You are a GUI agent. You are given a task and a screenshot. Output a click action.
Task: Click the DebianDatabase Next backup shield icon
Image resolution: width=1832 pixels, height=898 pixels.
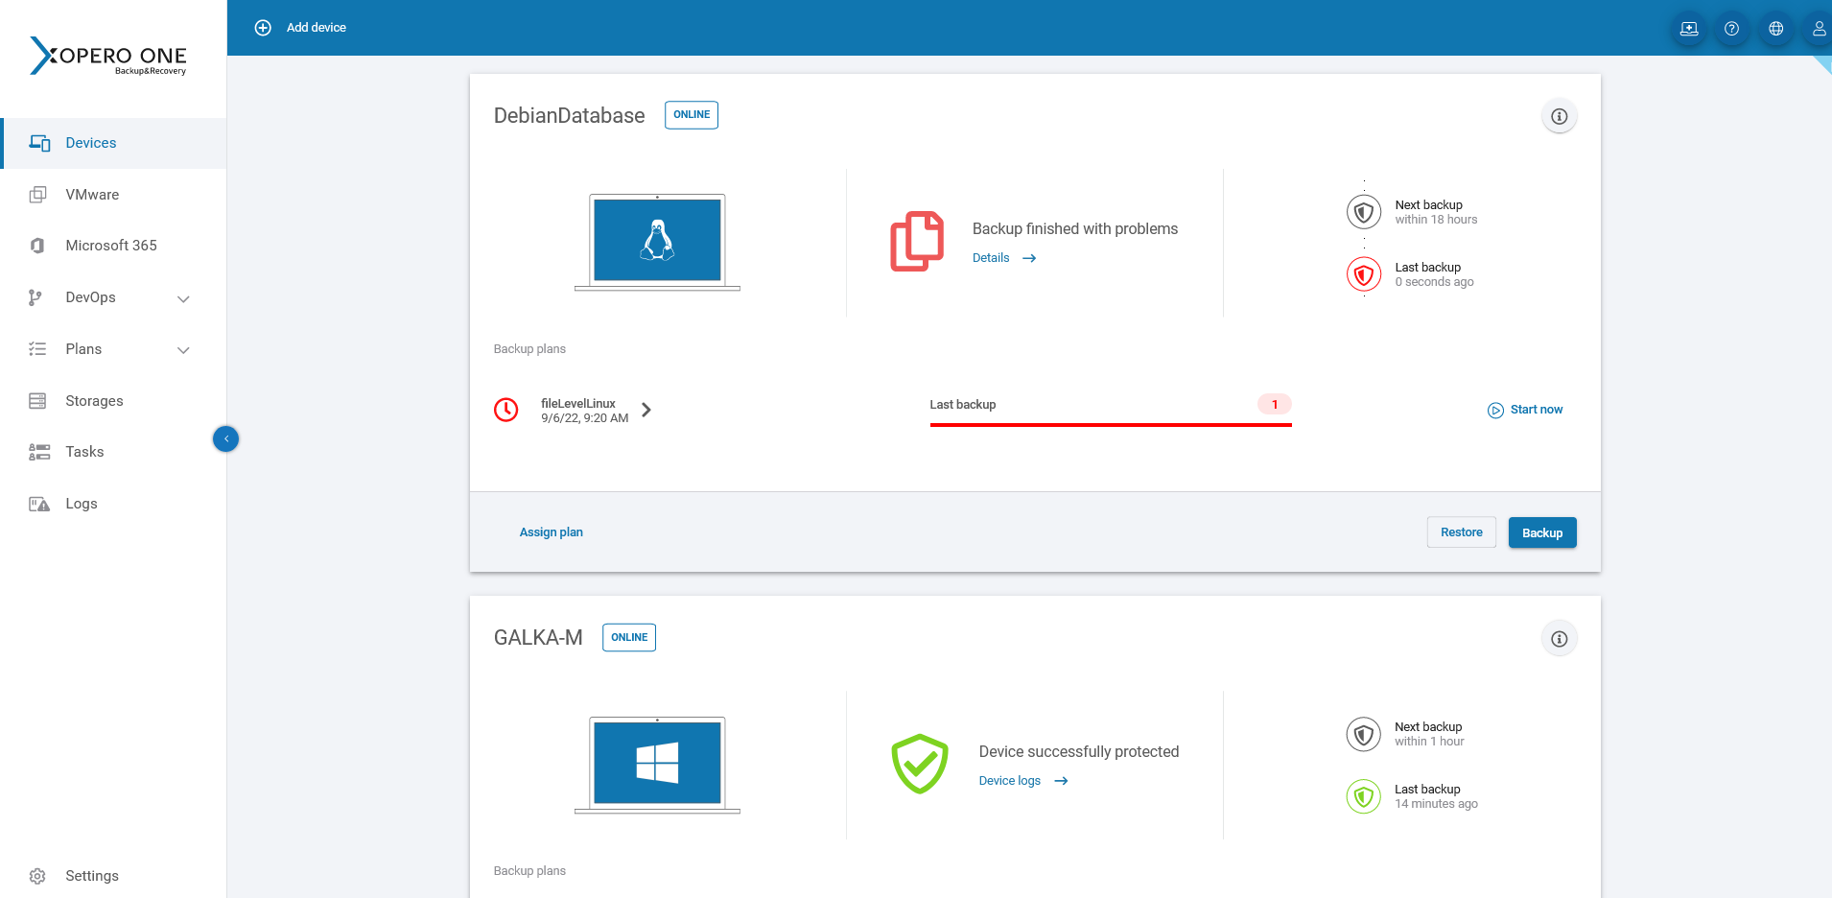pyautogui.click(x=1364, y=212)
